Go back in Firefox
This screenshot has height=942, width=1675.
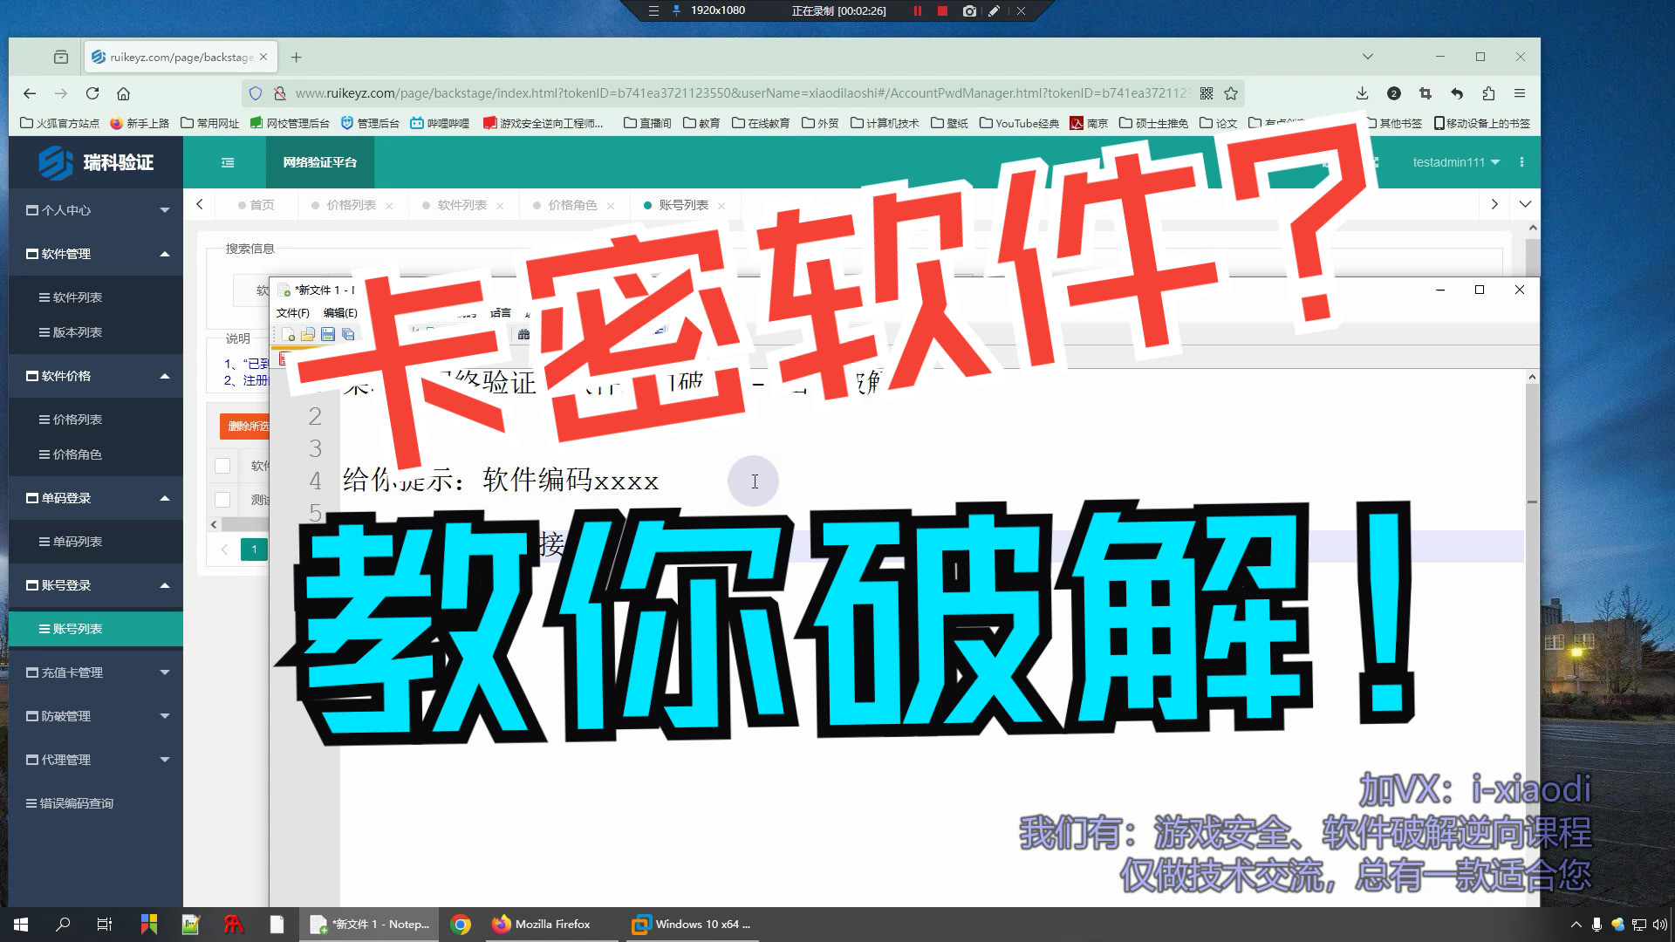[x=30, y=93]
